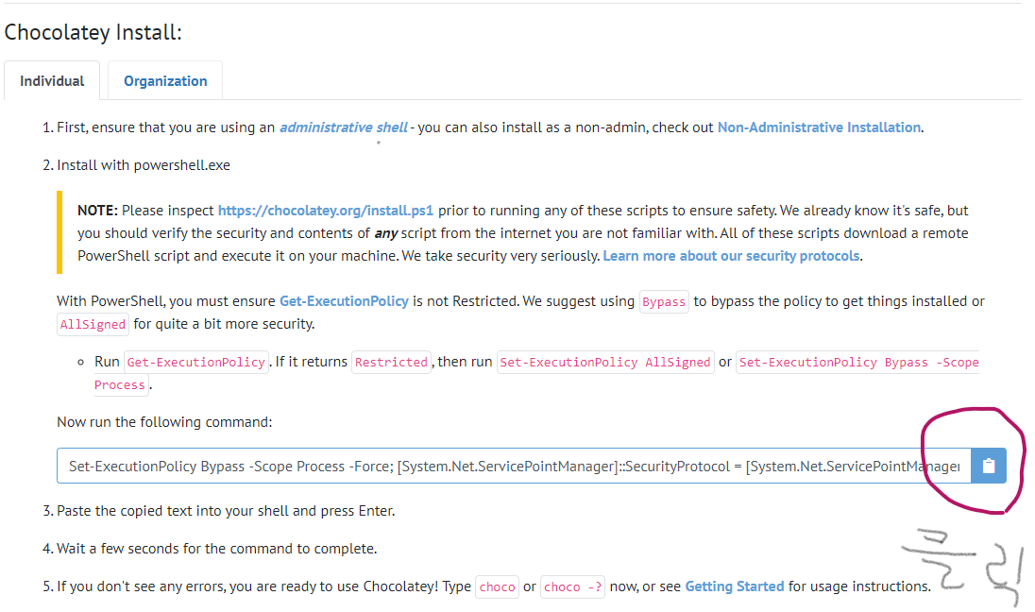Click Install with powershell.exe step
Viewport: 1035px width, 612px height.
144,165
